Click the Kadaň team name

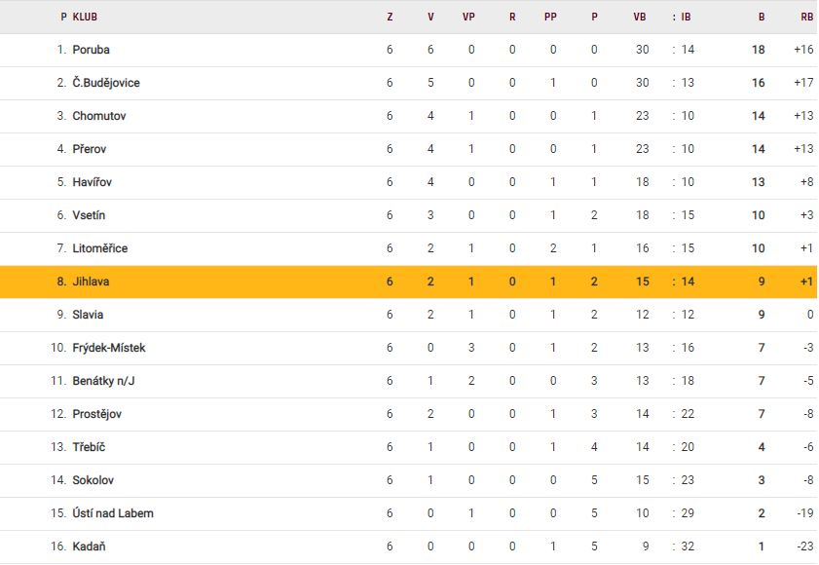(x=89, y=546)
